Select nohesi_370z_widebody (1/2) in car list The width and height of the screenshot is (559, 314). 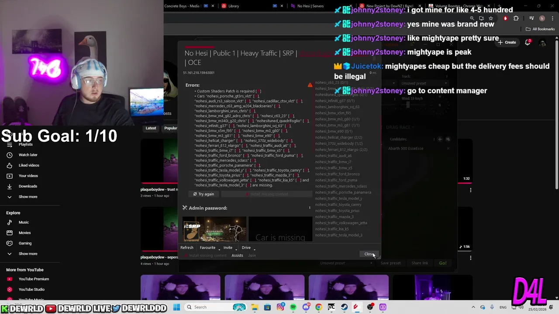(338, 143)
